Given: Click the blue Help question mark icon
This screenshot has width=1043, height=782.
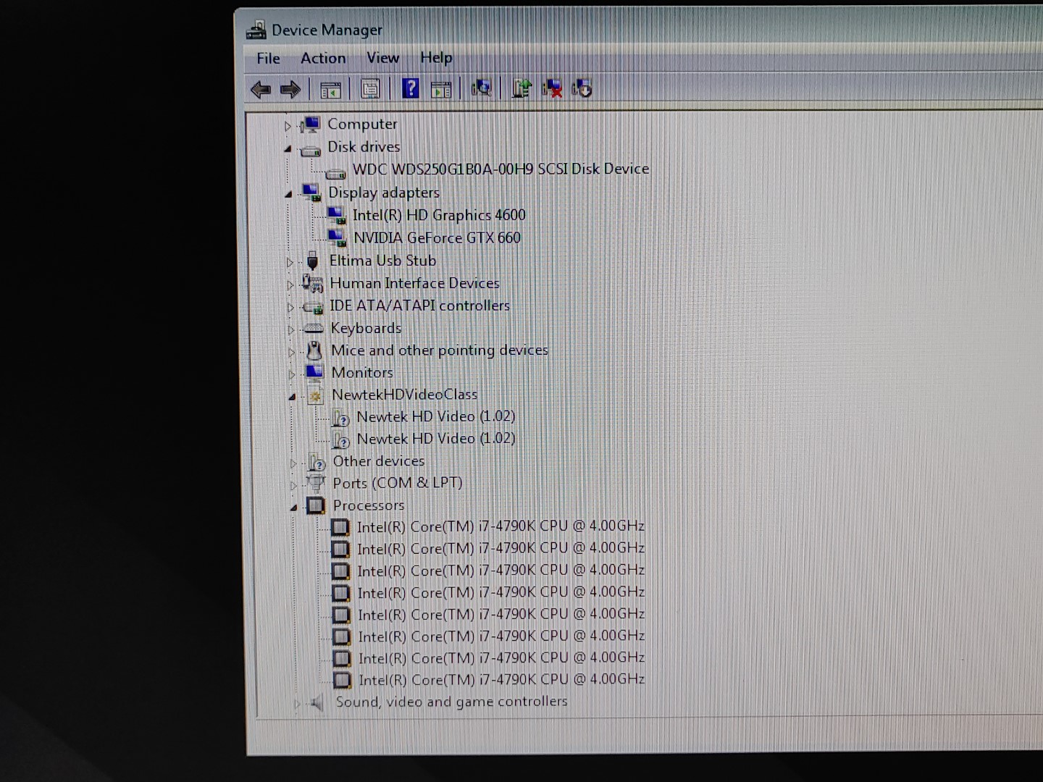Looking at the screenshot, I should 411,88.
